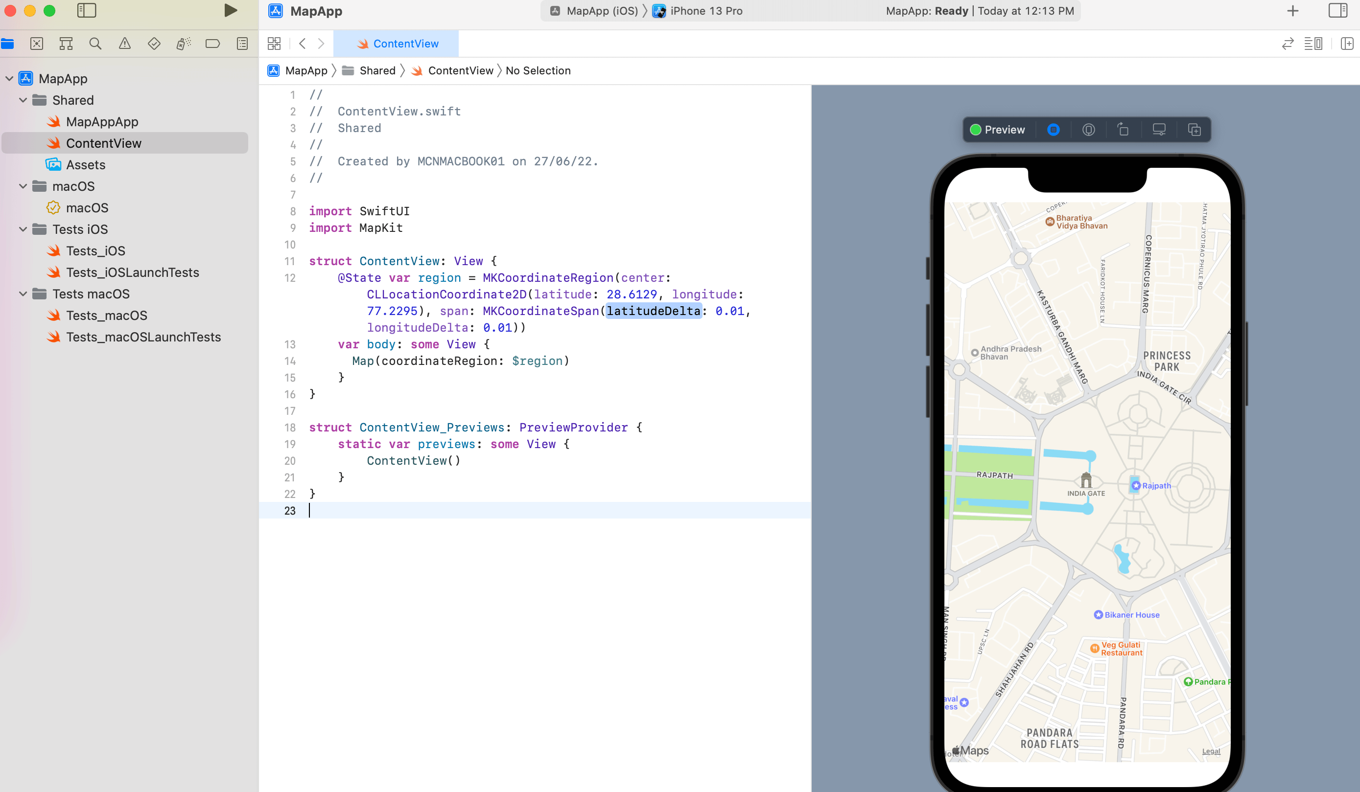Switch to the ContentView editor tab
Image resolution: width=1360 pixels, height=792 pixels.
pos(398,44)
